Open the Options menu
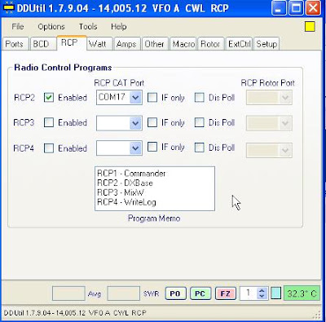Viewport: 326px width, 322px height. (51, 27)
